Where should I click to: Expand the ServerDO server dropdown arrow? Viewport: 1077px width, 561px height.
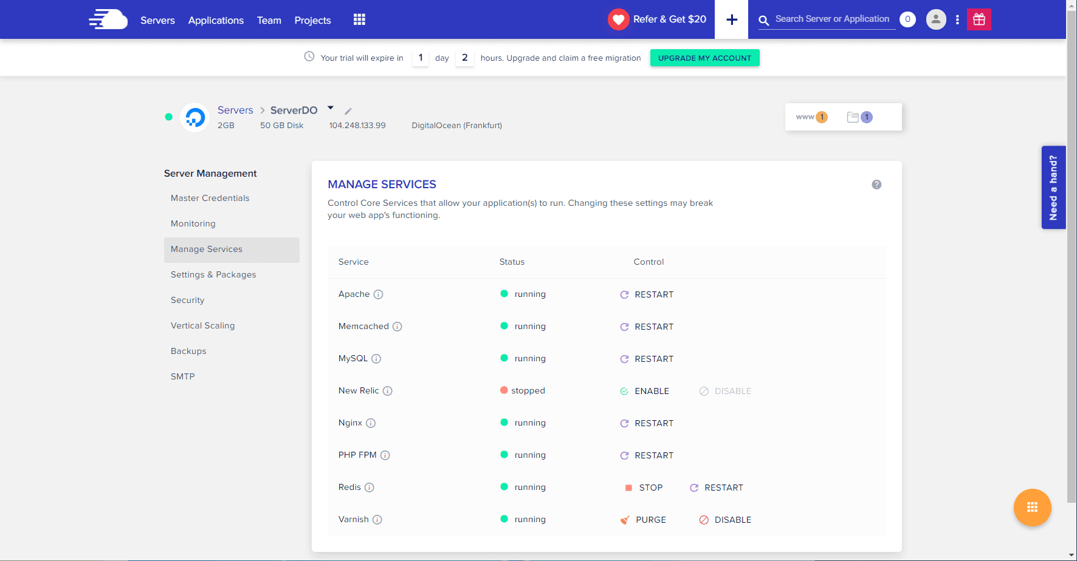(x=331, y=108)
